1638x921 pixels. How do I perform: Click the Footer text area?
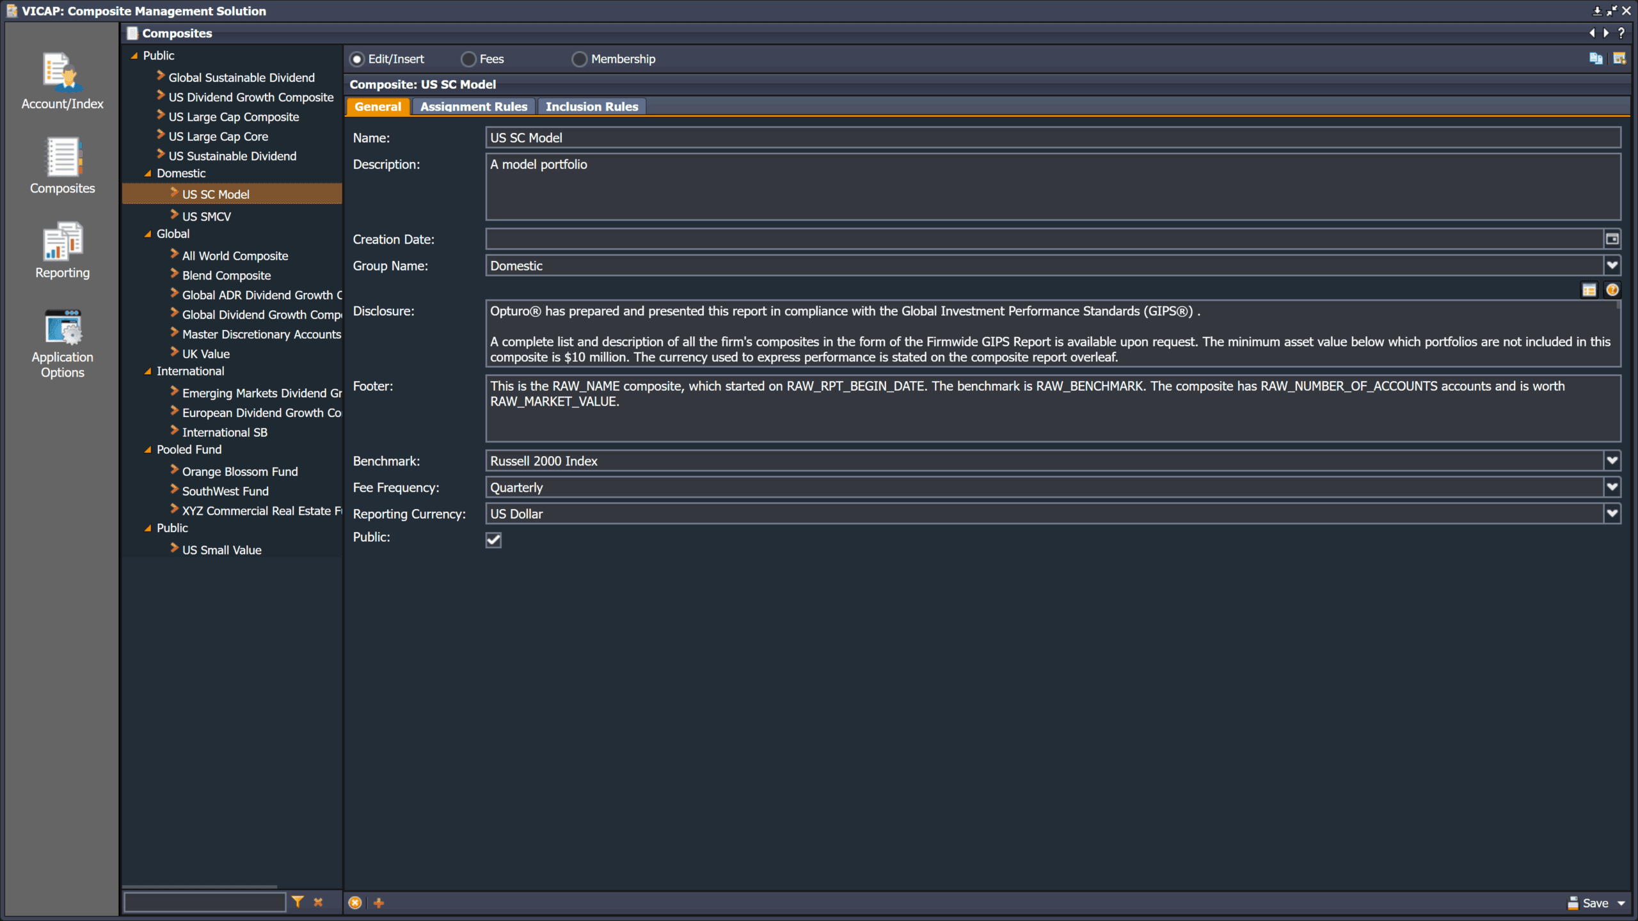click(x=1053, y=409)
